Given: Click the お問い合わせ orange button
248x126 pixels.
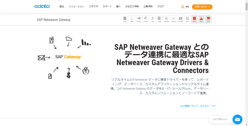Looking at the screenshot, I should pos(202,7).
